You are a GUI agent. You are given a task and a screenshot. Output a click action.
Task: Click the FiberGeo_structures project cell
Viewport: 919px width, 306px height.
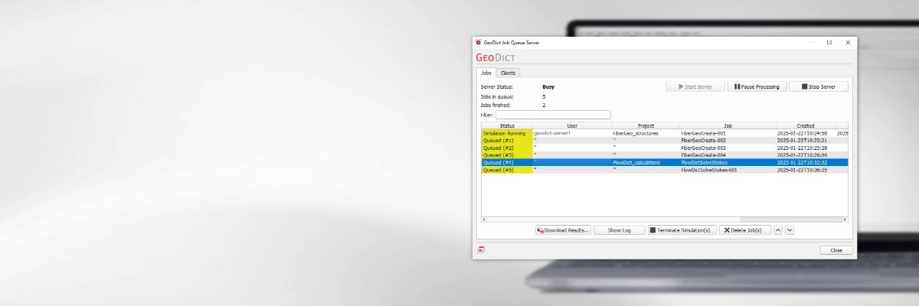click(646, 133)
